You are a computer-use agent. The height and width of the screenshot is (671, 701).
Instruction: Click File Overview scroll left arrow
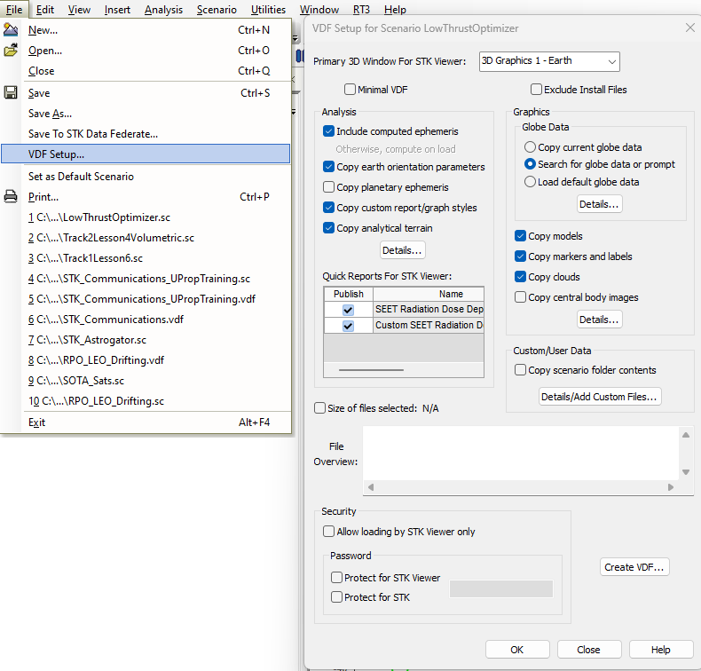(x=371, y=487)
